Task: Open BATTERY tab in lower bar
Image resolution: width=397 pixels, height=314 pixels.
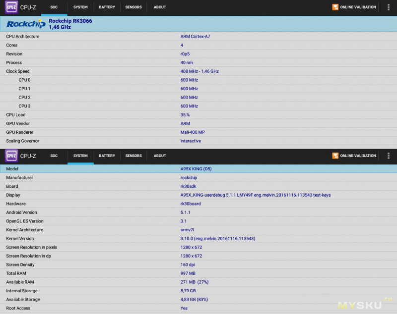Action: pyautogui.click(x=107, y=156)
